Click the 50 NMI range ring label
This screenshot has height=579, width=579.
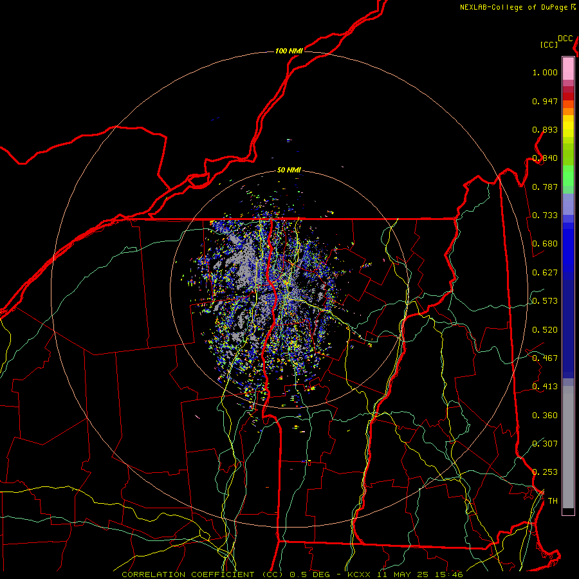[289, 170]
